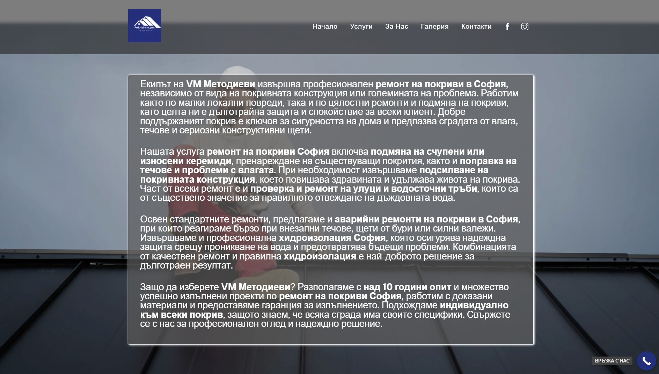659x374 pixels.
Task: Open the За Нас page
Action: pos(396,27)
